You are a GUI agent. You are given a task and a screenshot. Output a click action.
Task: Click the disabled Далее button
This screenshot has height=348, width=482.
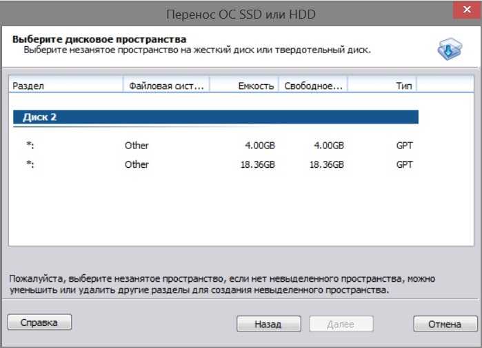coord(341,324)
